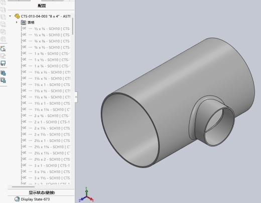Click the configuration icon of 1½ x ½ - SCH10 row
Viewport: 261px width, 203px height.
tap(24, 91)
